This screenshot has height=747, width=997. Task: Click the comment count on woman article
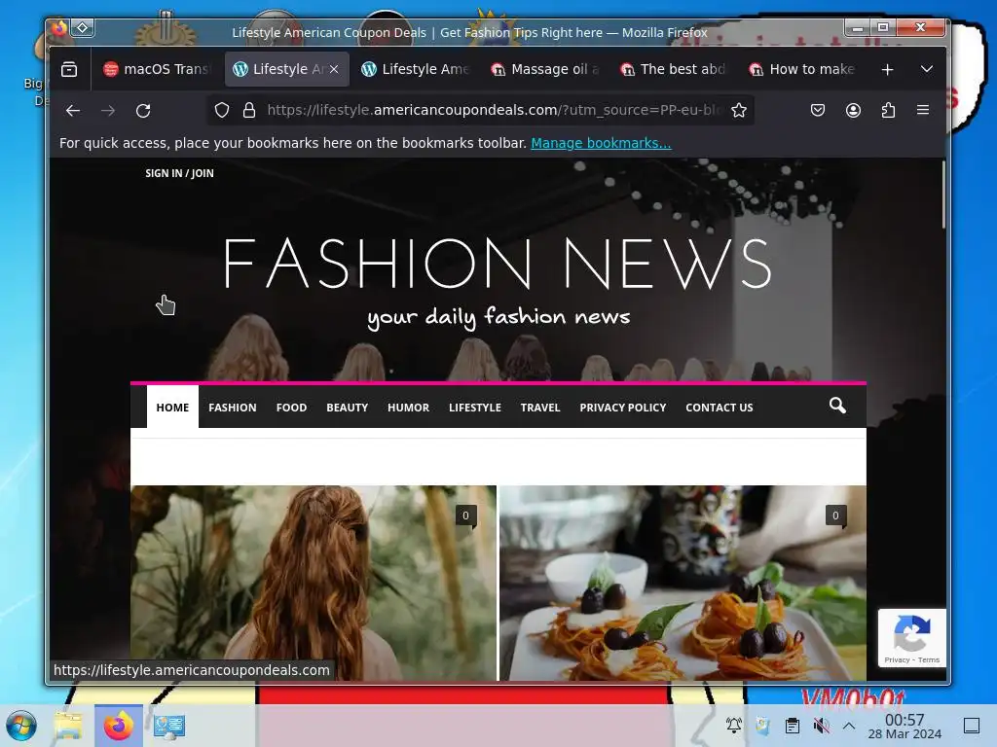pyautogui.click(x=465, y=516)
